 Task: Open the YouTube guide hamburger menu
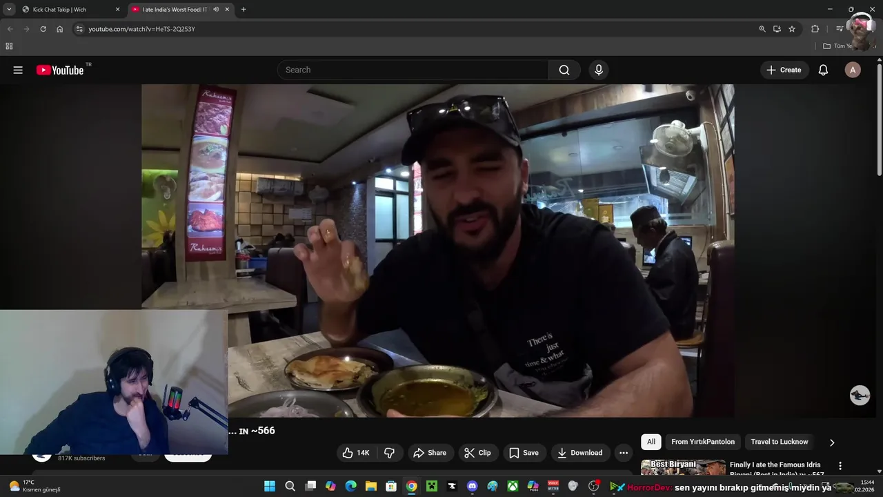pyautogui.click(x=18, y=70)
